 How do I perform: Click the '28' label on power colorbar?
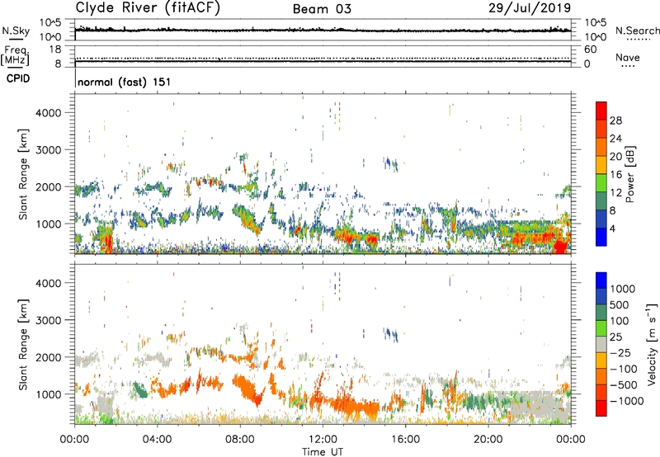coord(615,120)
